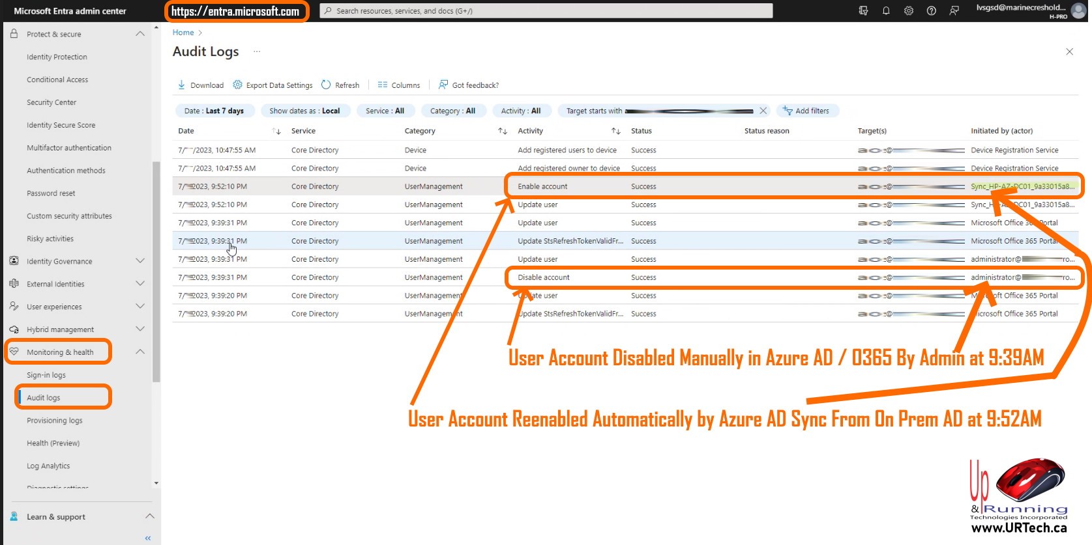1092x545 pixels.
Task: Remove the Target starts with filter
Action: 763,111
